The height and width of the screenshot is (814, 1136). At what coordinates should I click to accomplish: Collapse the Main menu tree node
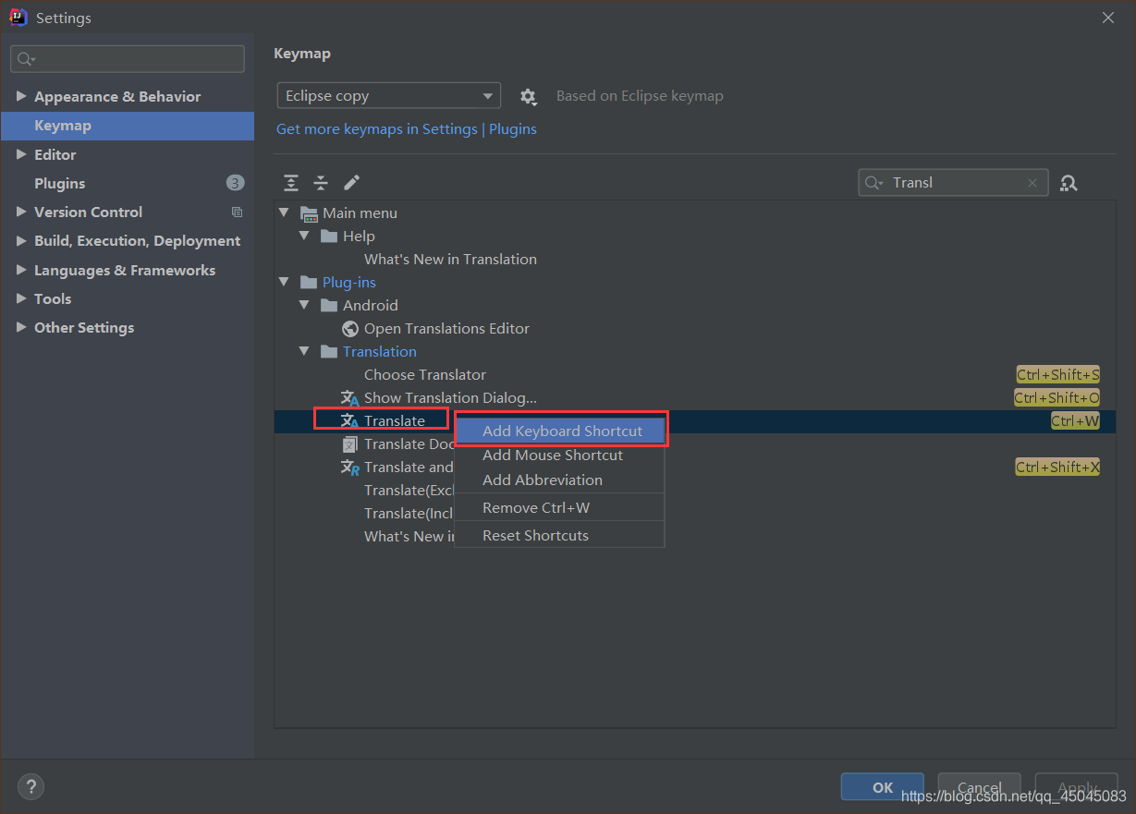[x=284, y=213]
